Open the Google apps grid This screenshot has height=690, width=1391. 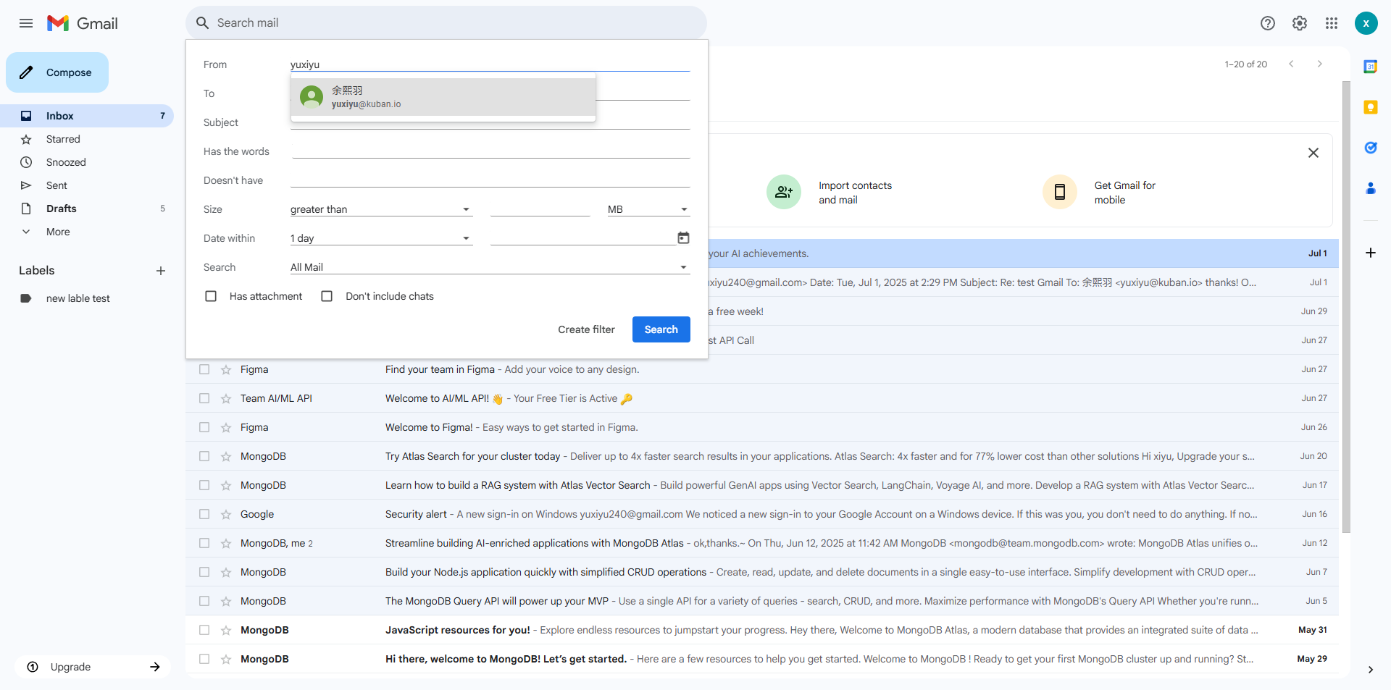coord(1332,23)
